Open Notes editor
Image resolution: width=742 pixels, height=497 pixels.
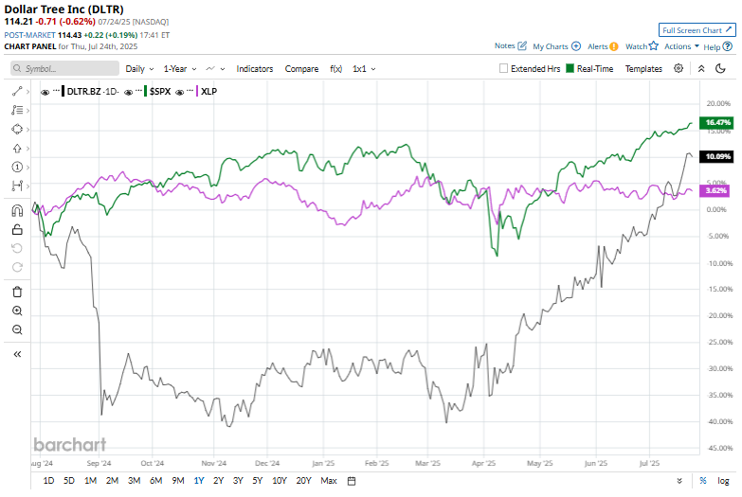pos(511,45)
